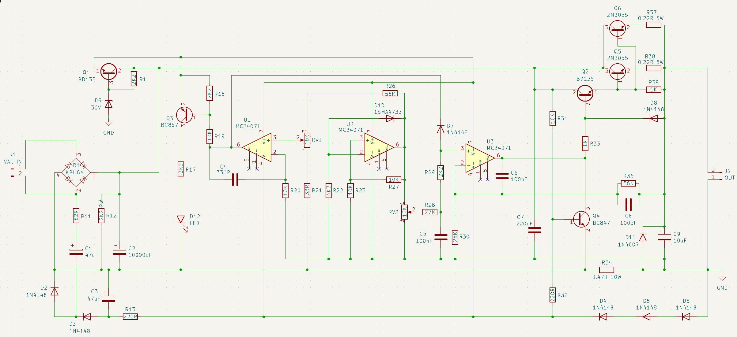
Task: Select the R36 56K resistor
Action: click(x=628, y=183)
